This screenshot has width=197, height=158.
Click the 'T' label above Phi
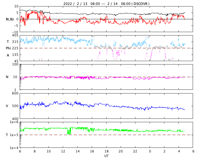[8, 42]
